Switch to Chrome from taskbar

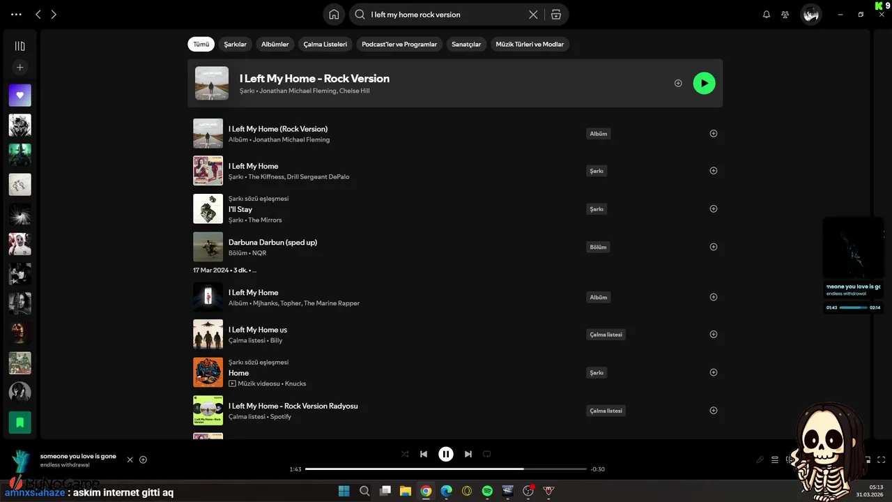pos(426,491)
